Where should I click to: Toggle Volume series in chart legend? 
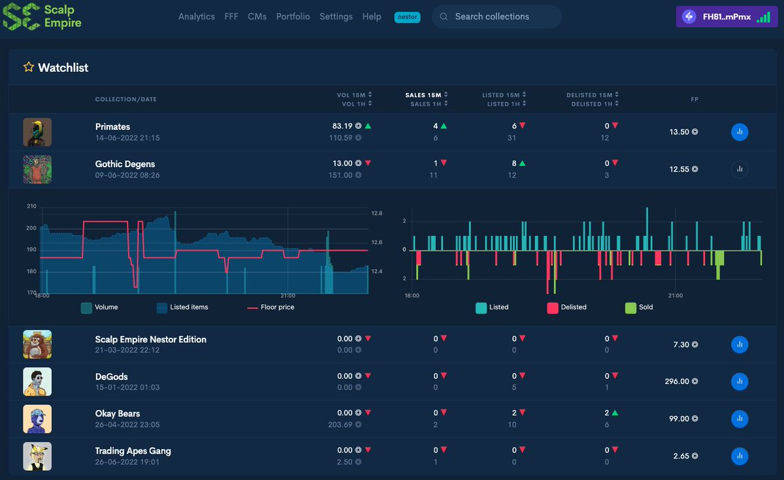coord(99,307)
